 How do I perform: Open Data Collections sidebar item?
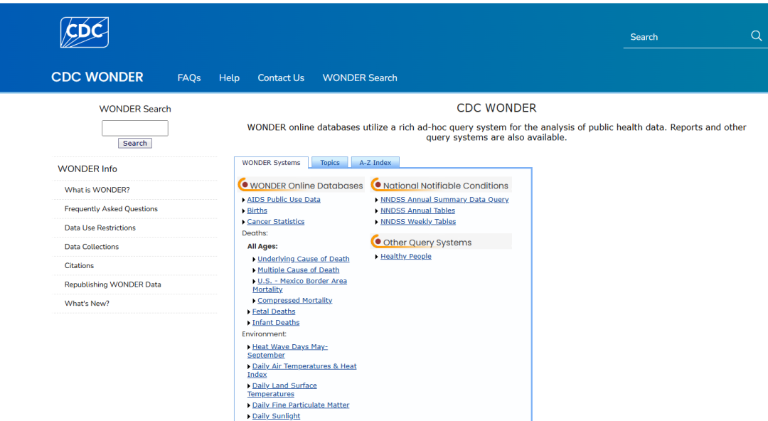tap(92, 247)
